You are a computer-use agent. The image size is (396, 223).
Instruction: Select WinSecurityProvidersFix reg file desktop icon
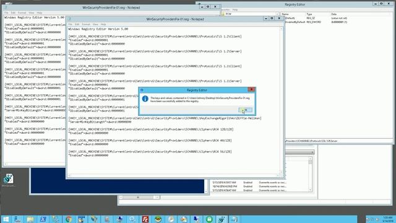click(8, 180)
